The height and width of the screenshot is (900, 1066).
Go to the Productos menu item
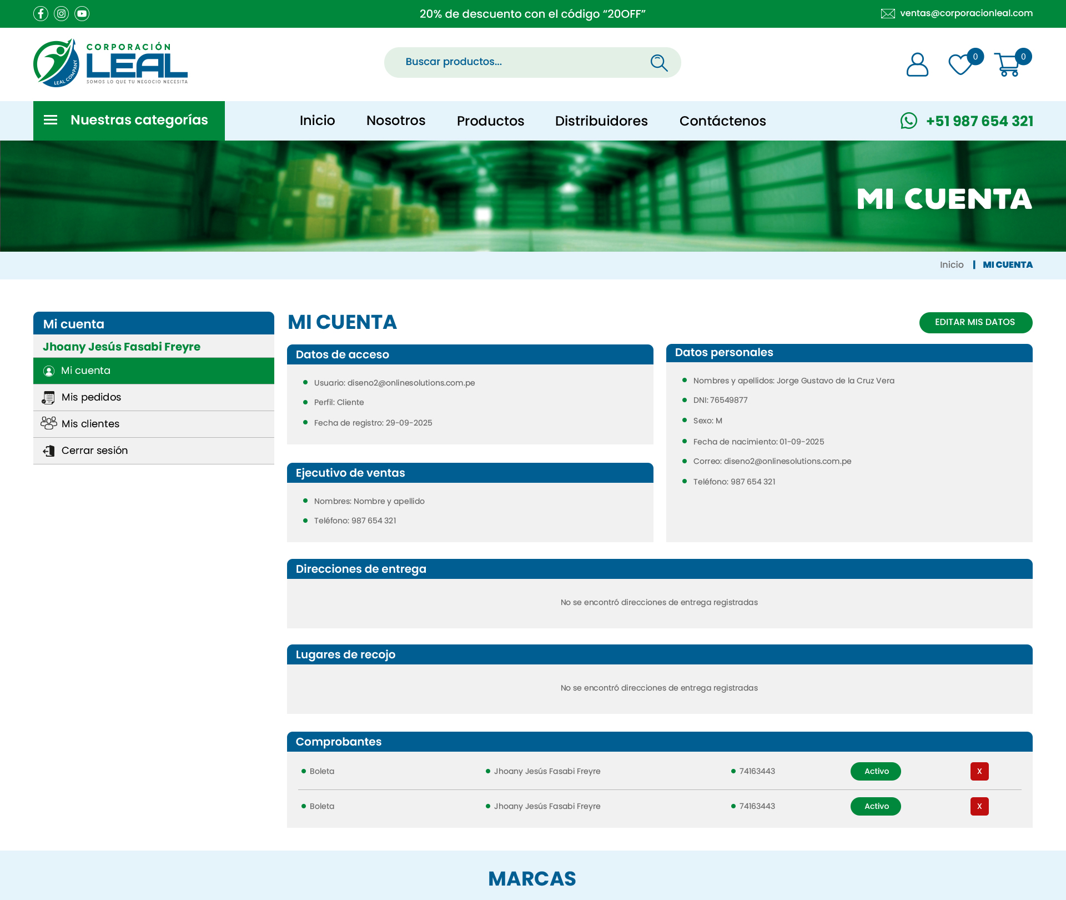pyautogui.click(x=490, y=121)
